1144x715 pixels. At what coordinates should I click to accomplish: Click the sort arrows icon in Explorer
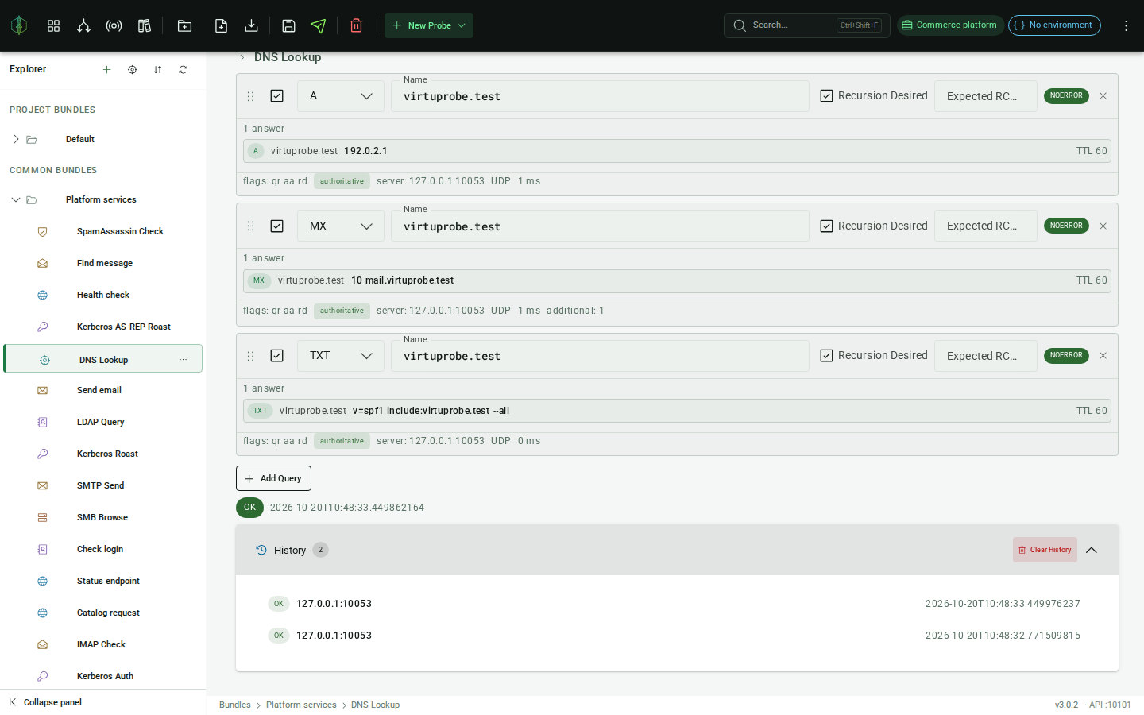[x=157, y=69]
